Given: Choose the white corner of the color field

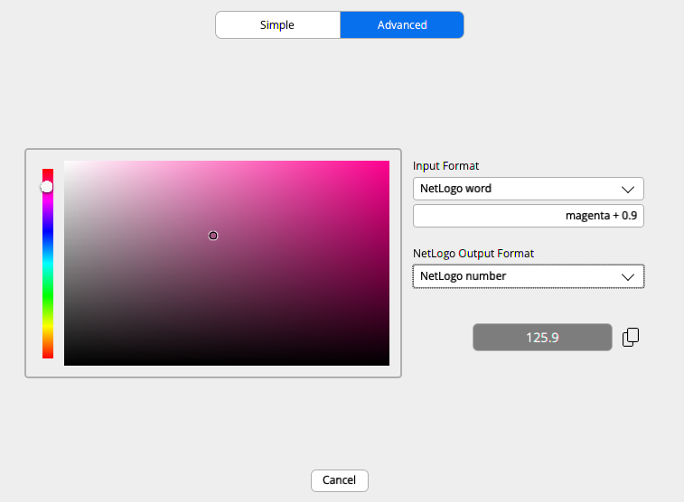Looking at the screenshot, I should coord(67,163).
